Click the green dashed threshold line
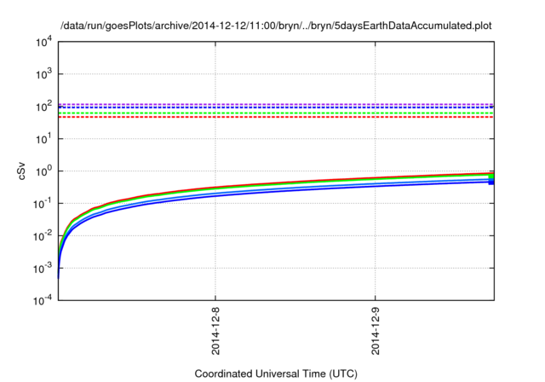Screen dimensions: 545x382 click(276, 113)
